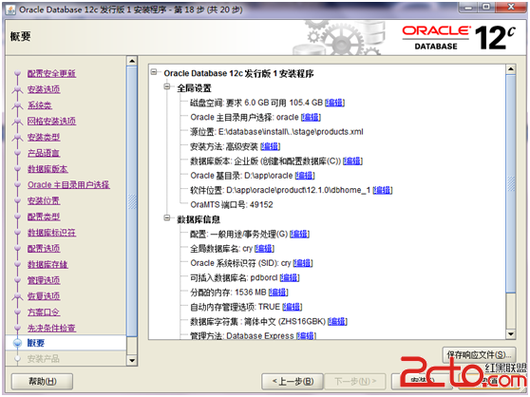This screenshot has width=530, height=397.
Task: Edit the 软件位置 dbhome_1 path
Action: pos(382,190)
